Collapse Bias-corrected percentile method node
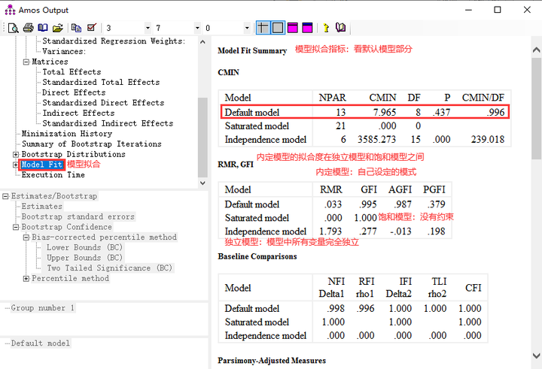This screenshot has height=369, width=542. point(26,237)
